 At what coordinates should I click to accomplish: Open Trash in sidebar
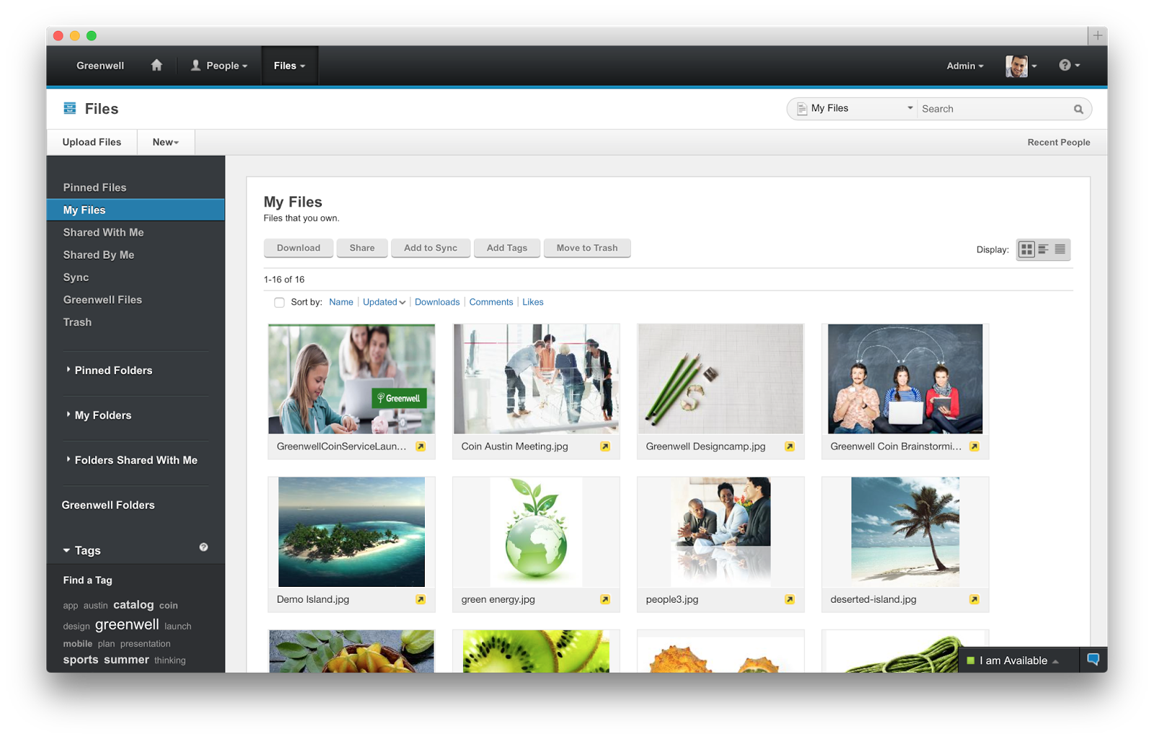click(x=77, y=322)
